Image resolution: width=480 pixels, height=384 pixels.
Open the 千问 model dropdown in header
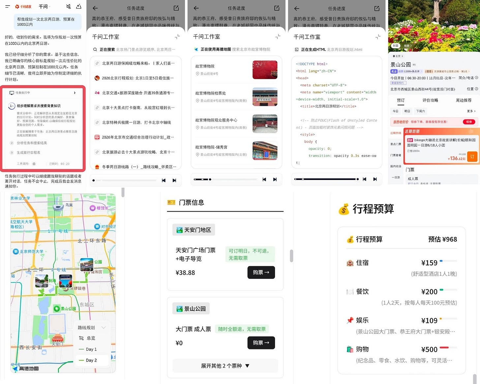[x=45, y=7]
